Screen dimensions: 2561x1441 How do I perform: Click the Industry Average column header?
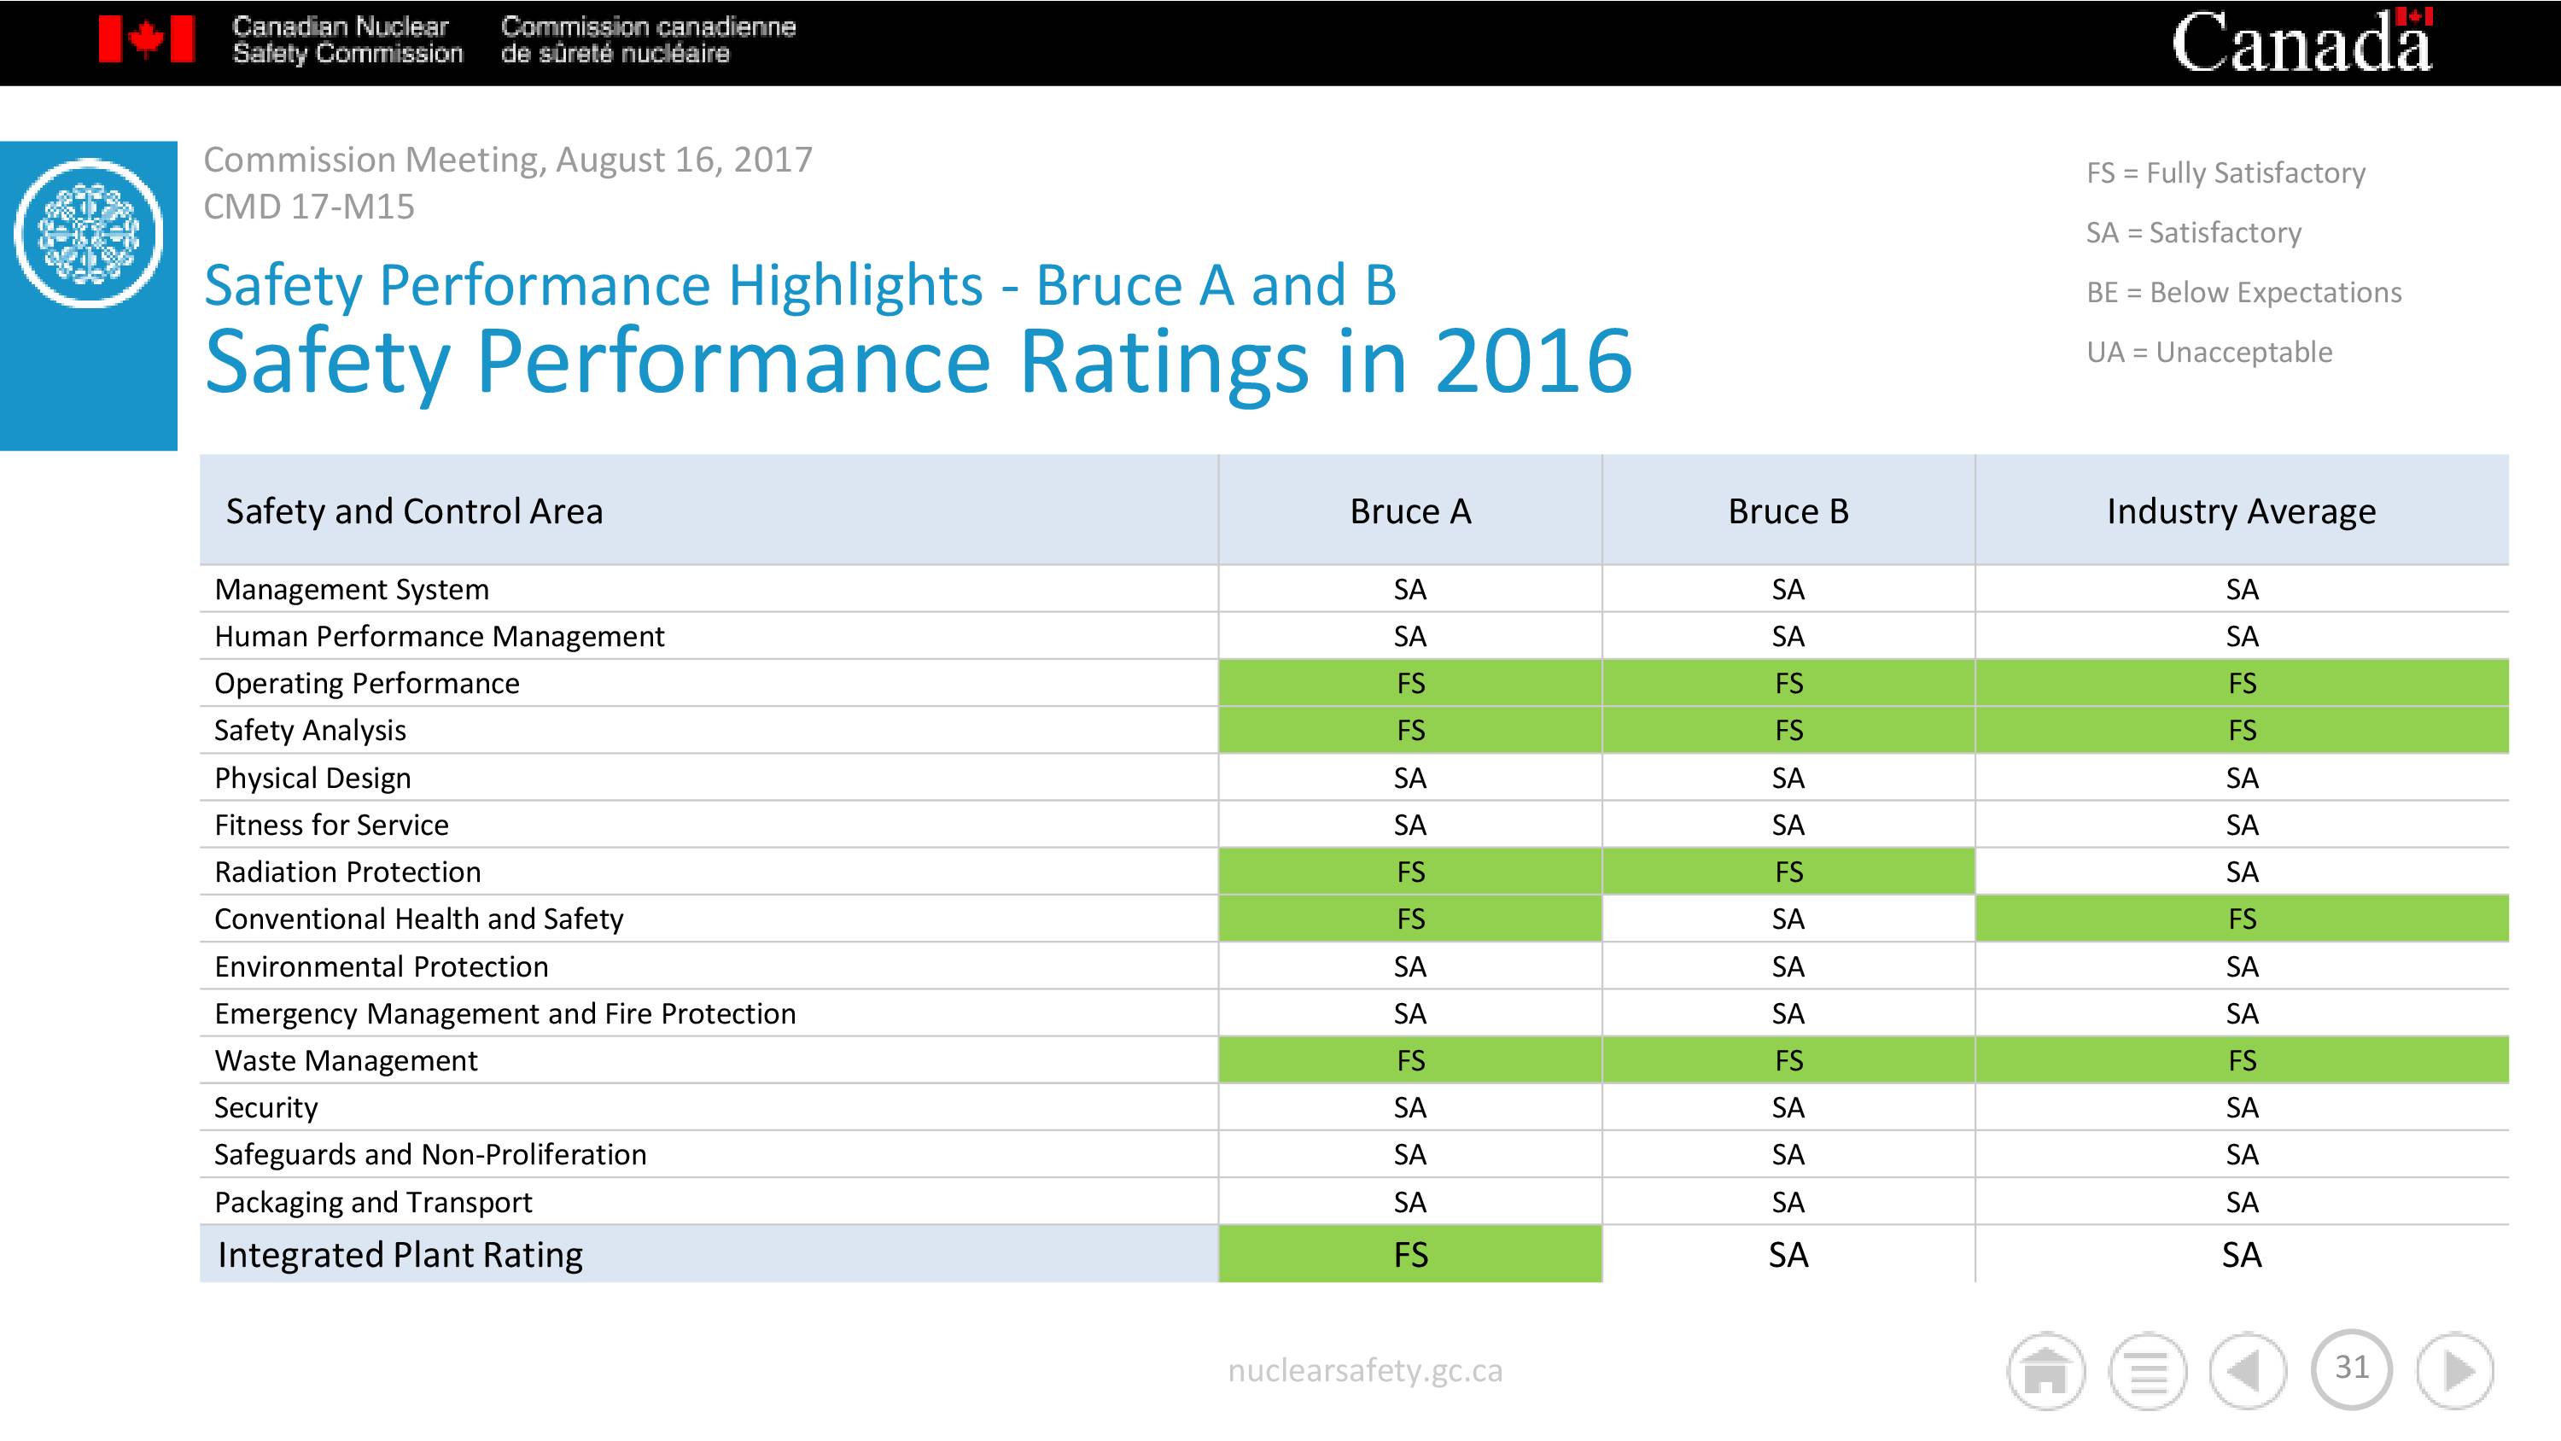pyautogui.click(x=2241, y=511)
